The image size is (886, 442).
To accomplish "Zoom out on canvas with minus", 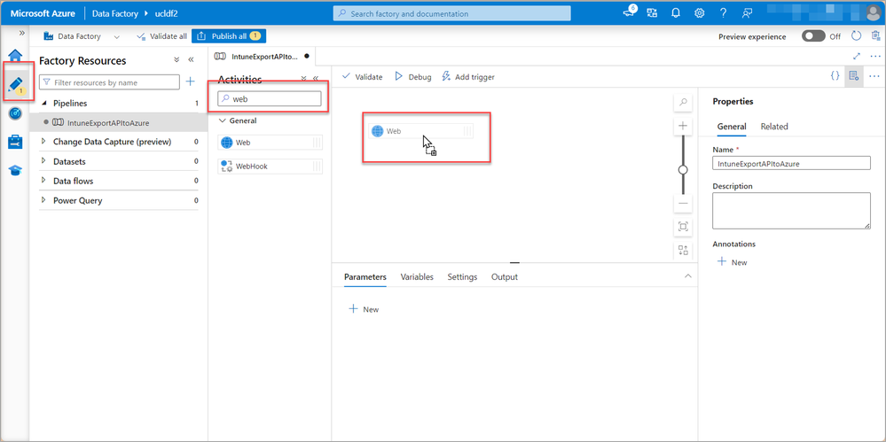I will [x=683, y=203].
